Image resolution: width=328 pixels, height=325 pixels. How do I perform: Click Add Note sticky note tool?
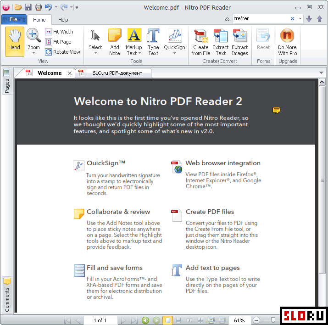click(x=115, y=42)
